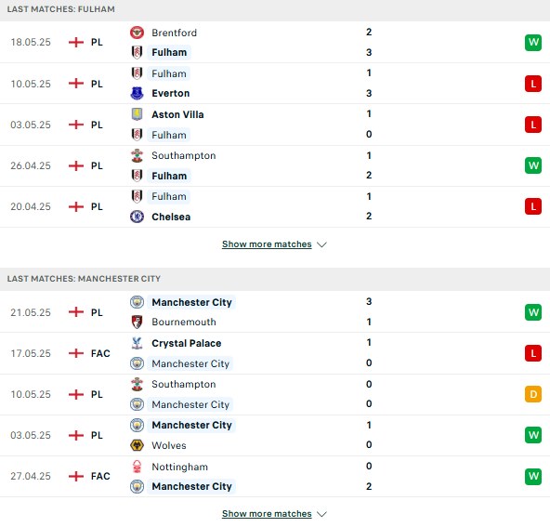Viewport: 550px width, 527px height.
Task: Click the FAC competition label on 27.04.25 match
Action: 100,476
